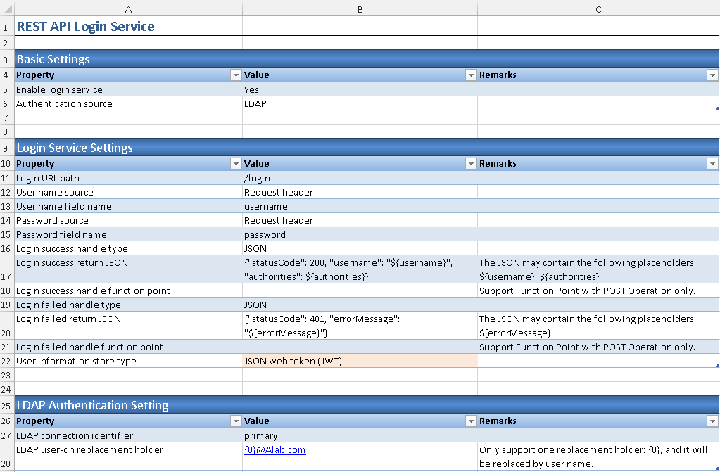Open Value filter dropdown in Basic Settings table
The width and height of the screenshot is (720, 472).
pos(470,75)
